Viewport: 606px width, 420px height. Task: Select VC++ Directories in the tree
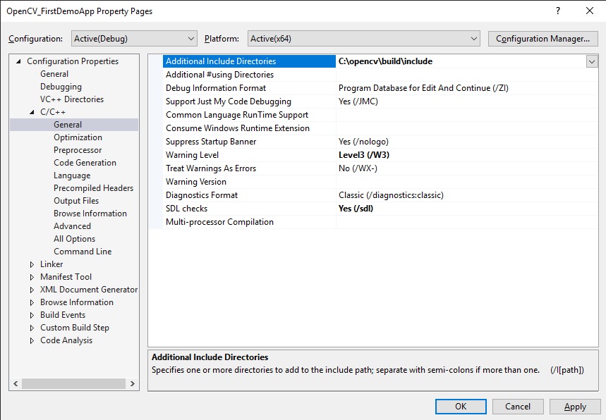[x=71, y=99]
